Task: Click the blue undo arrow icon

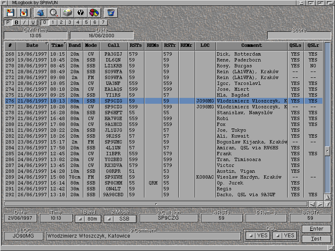Action: [40, 13]
